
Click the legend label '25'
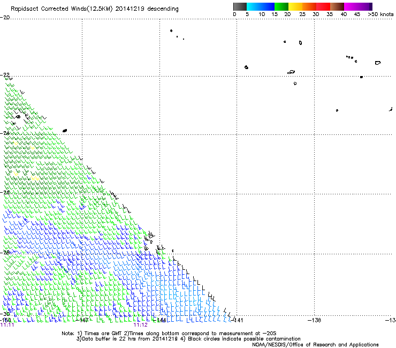point(302,14)
